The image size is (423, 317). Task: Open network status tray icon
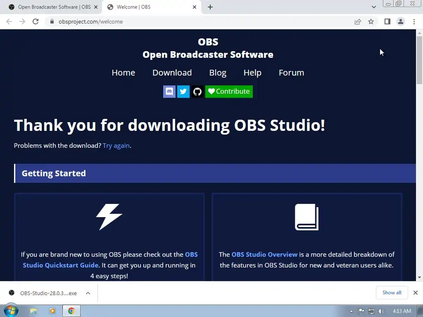[371, 311]
